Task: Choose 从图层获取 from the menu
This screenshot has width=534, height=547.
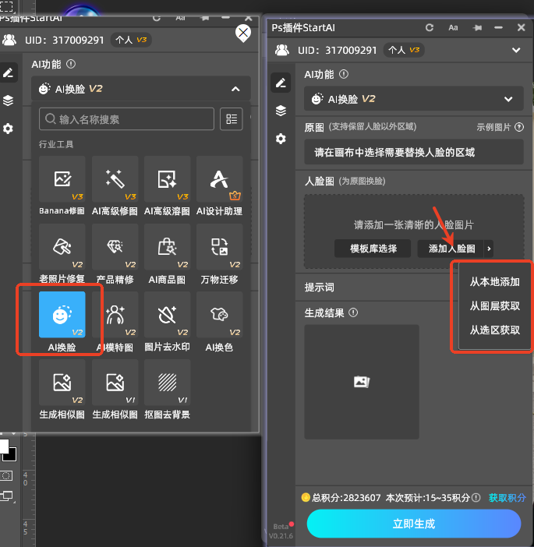Action: [x=494, y=306]
